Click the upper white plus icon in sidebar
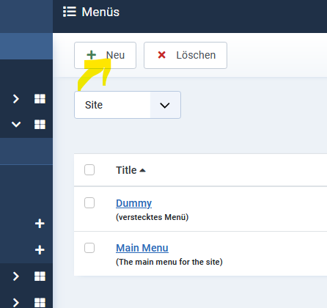This screenshot has width=327, height=308. [40, 224]
